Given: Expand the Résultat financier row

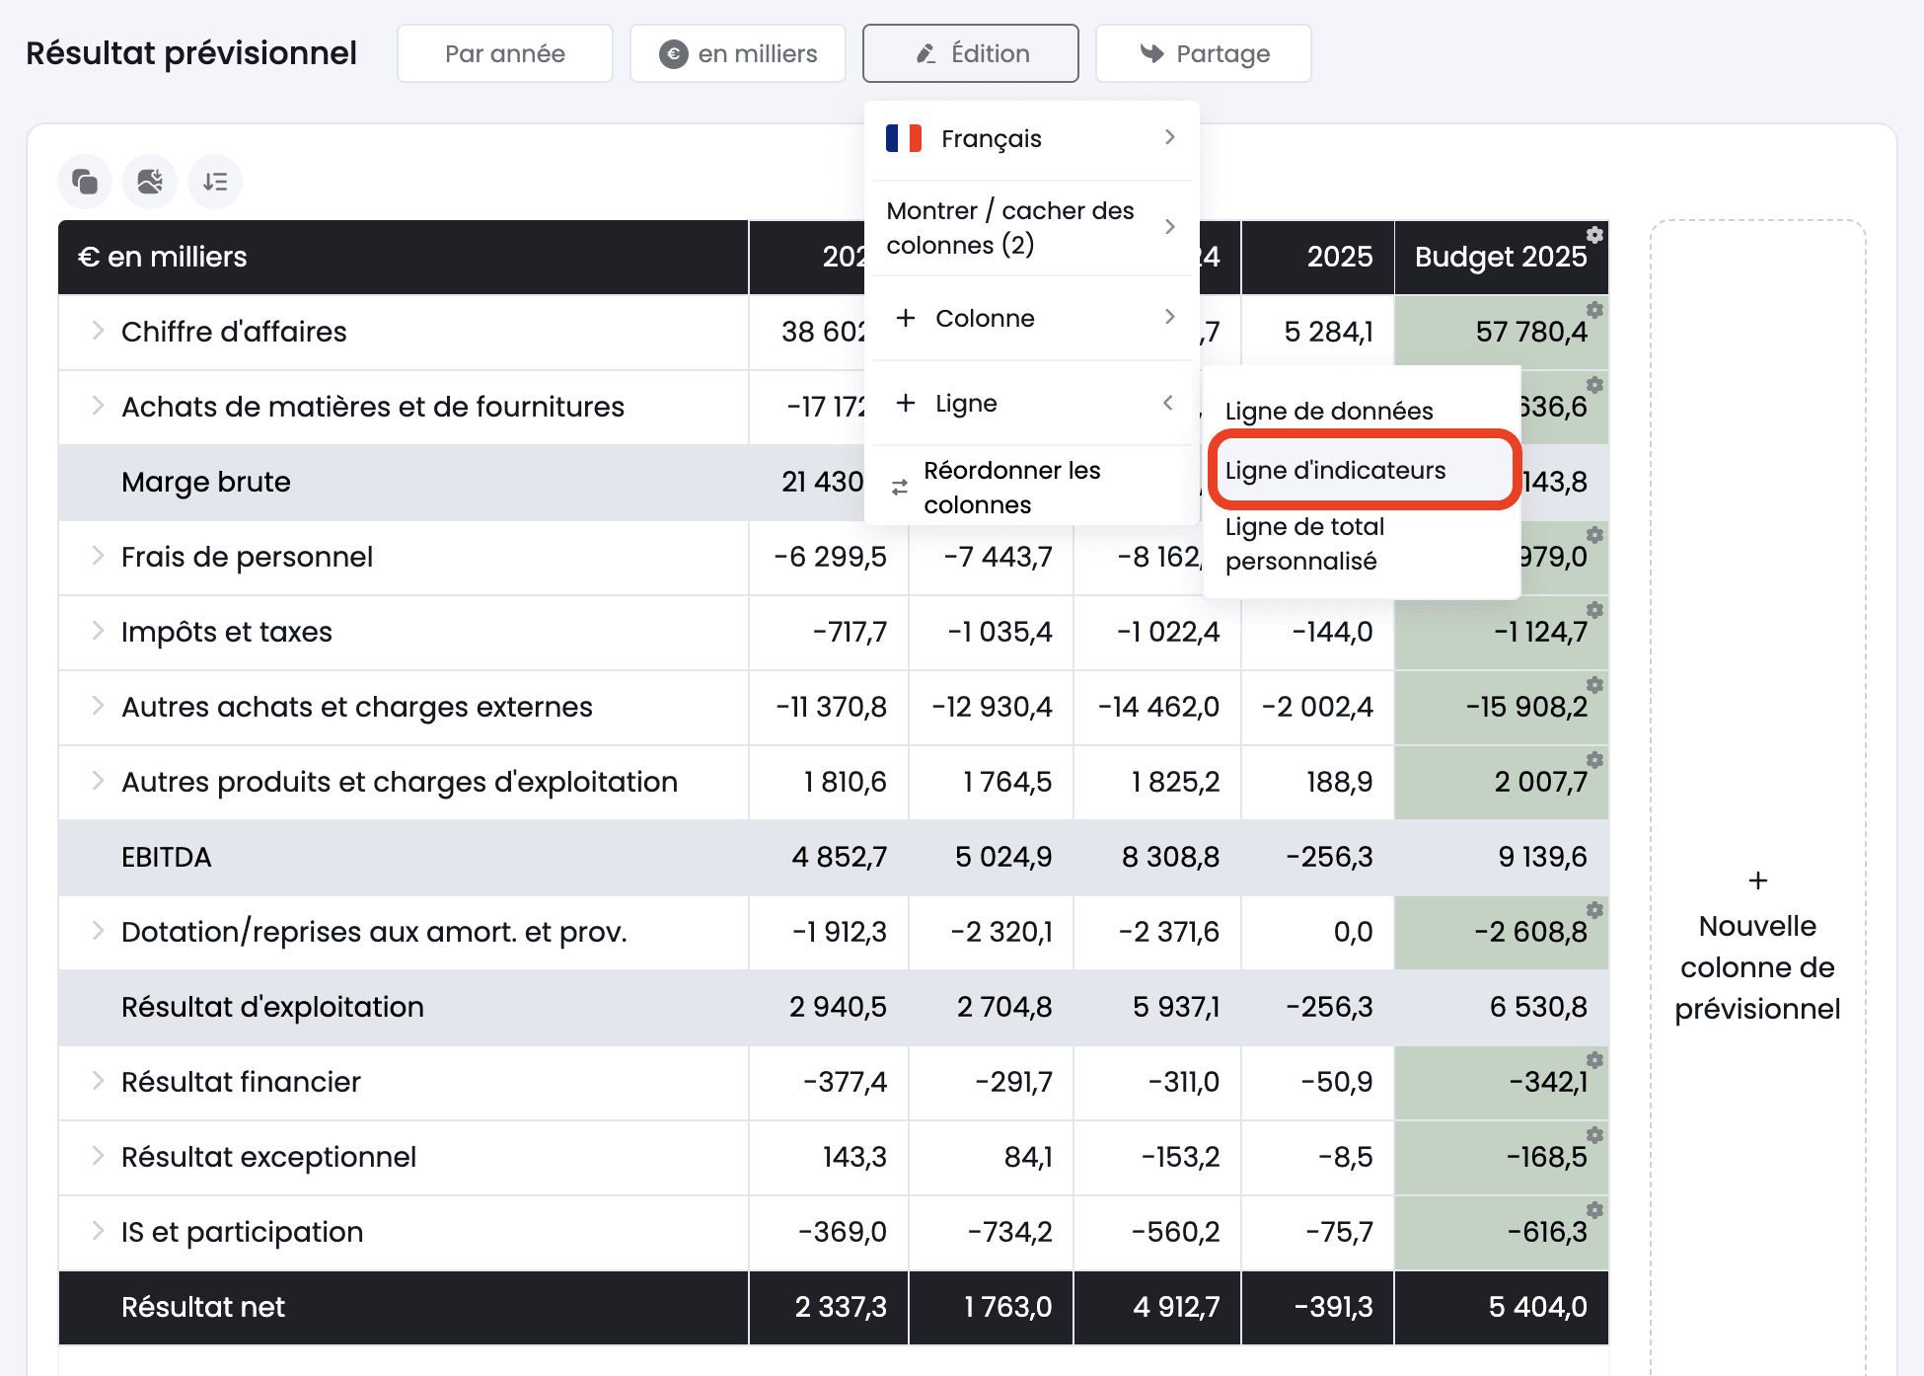Looking at the screenshot, I should pyautogui.click(x=98, y=1081).
